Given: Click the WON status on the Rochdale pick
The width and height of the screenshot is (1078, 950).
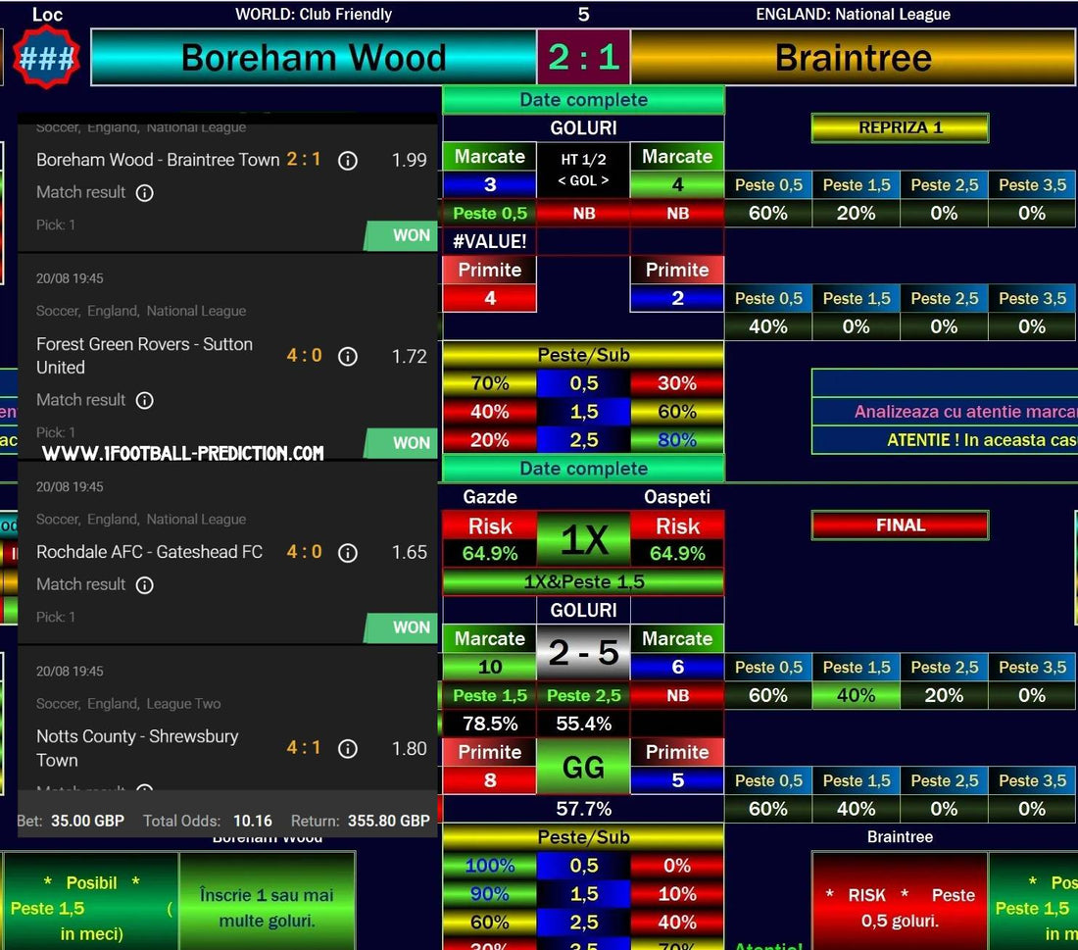Looking at the screenshot, I should pyautogui.click(x=412, y=626).
